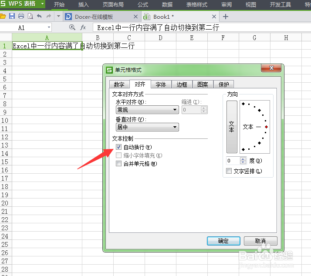Select column A header
This screenshot has width=311, height=276.
click(x=47, y=37)
